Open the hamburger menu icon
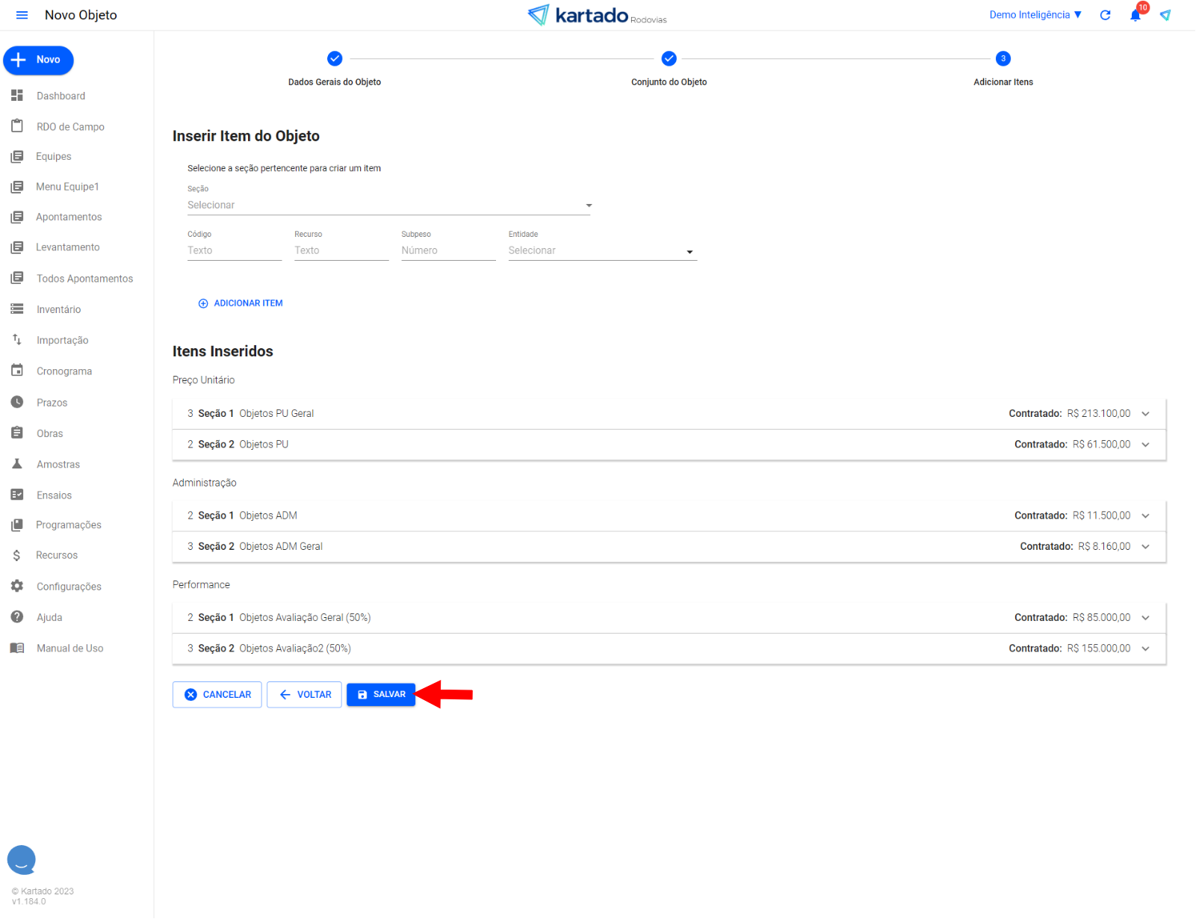Image resolution: width=1196 pixels, height=919 pixels. pos(22,15)
